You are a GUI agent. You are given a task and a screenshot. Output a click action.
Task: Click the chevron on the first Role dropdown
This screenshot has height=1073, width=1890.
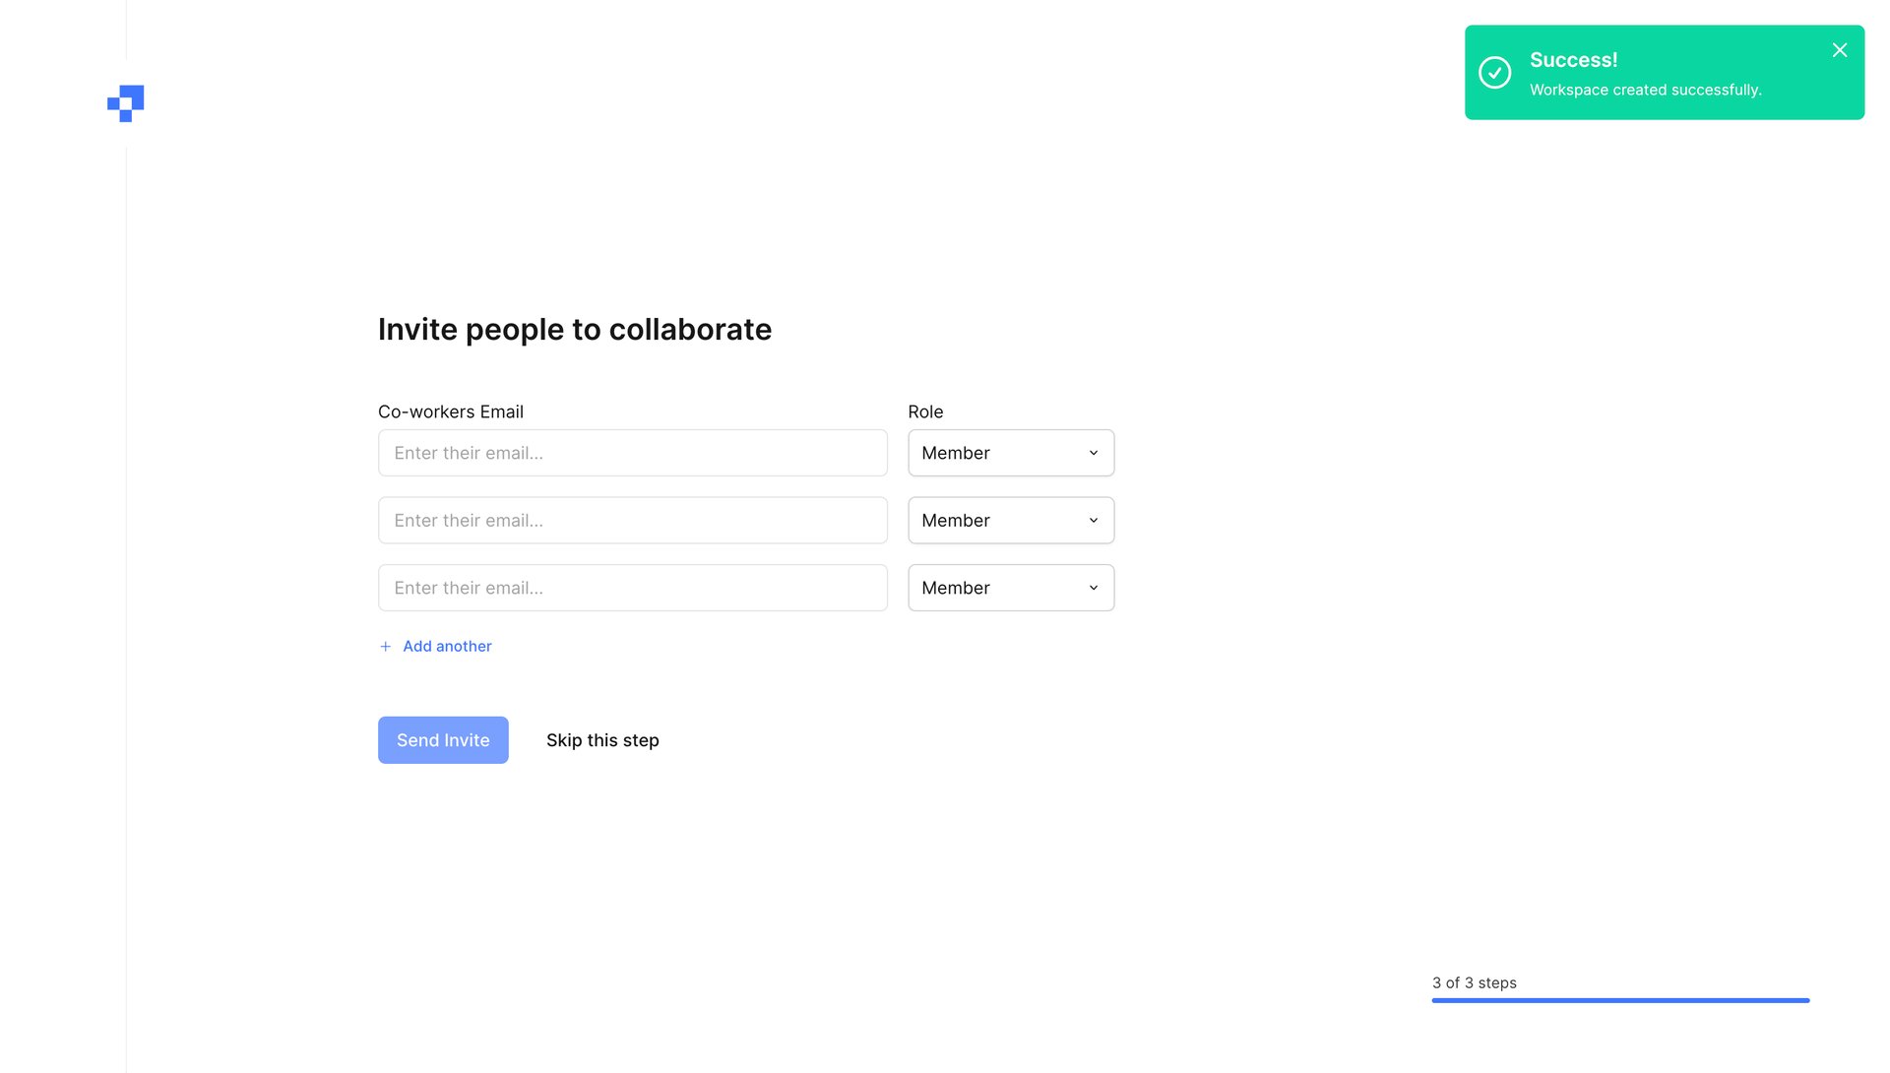point(1093,453)
